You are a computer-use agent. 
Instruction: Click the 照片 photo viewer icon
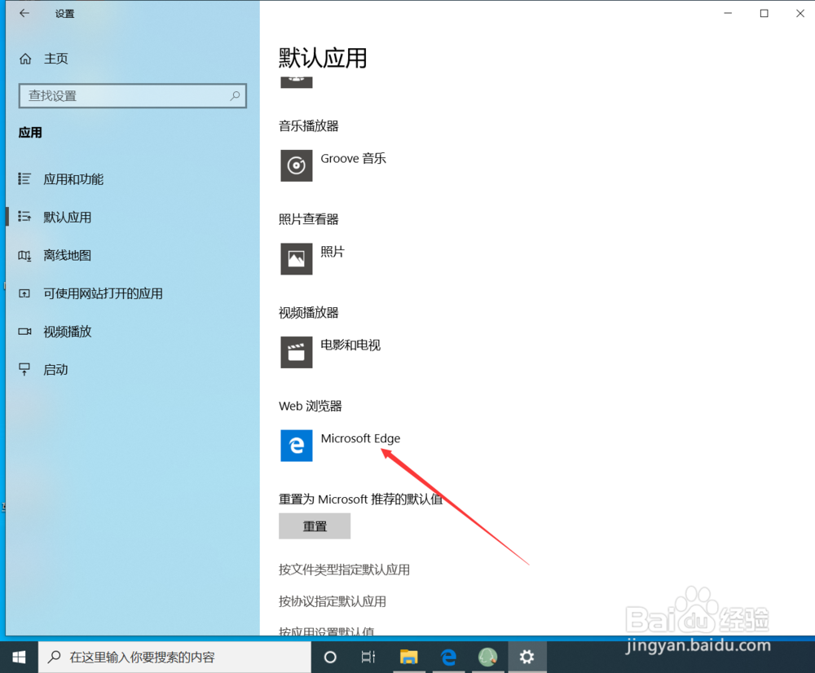[296, 259]
